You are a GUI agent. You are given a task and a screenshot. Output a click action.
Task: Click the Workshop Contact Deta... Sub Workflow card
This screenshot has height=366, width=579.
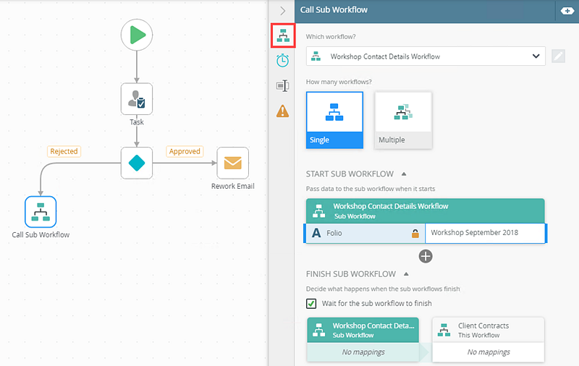click(363, 330)
